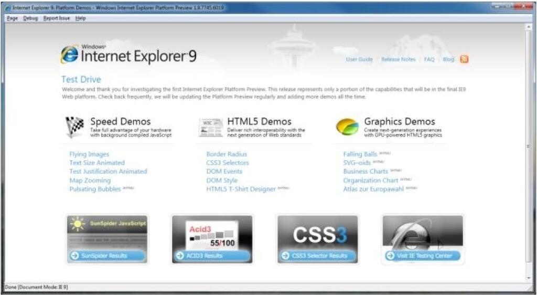Open the Atlas zur Europawahl demo
Image resolution: width=537 pixels, height=295 pixels.
coord(373,189)
